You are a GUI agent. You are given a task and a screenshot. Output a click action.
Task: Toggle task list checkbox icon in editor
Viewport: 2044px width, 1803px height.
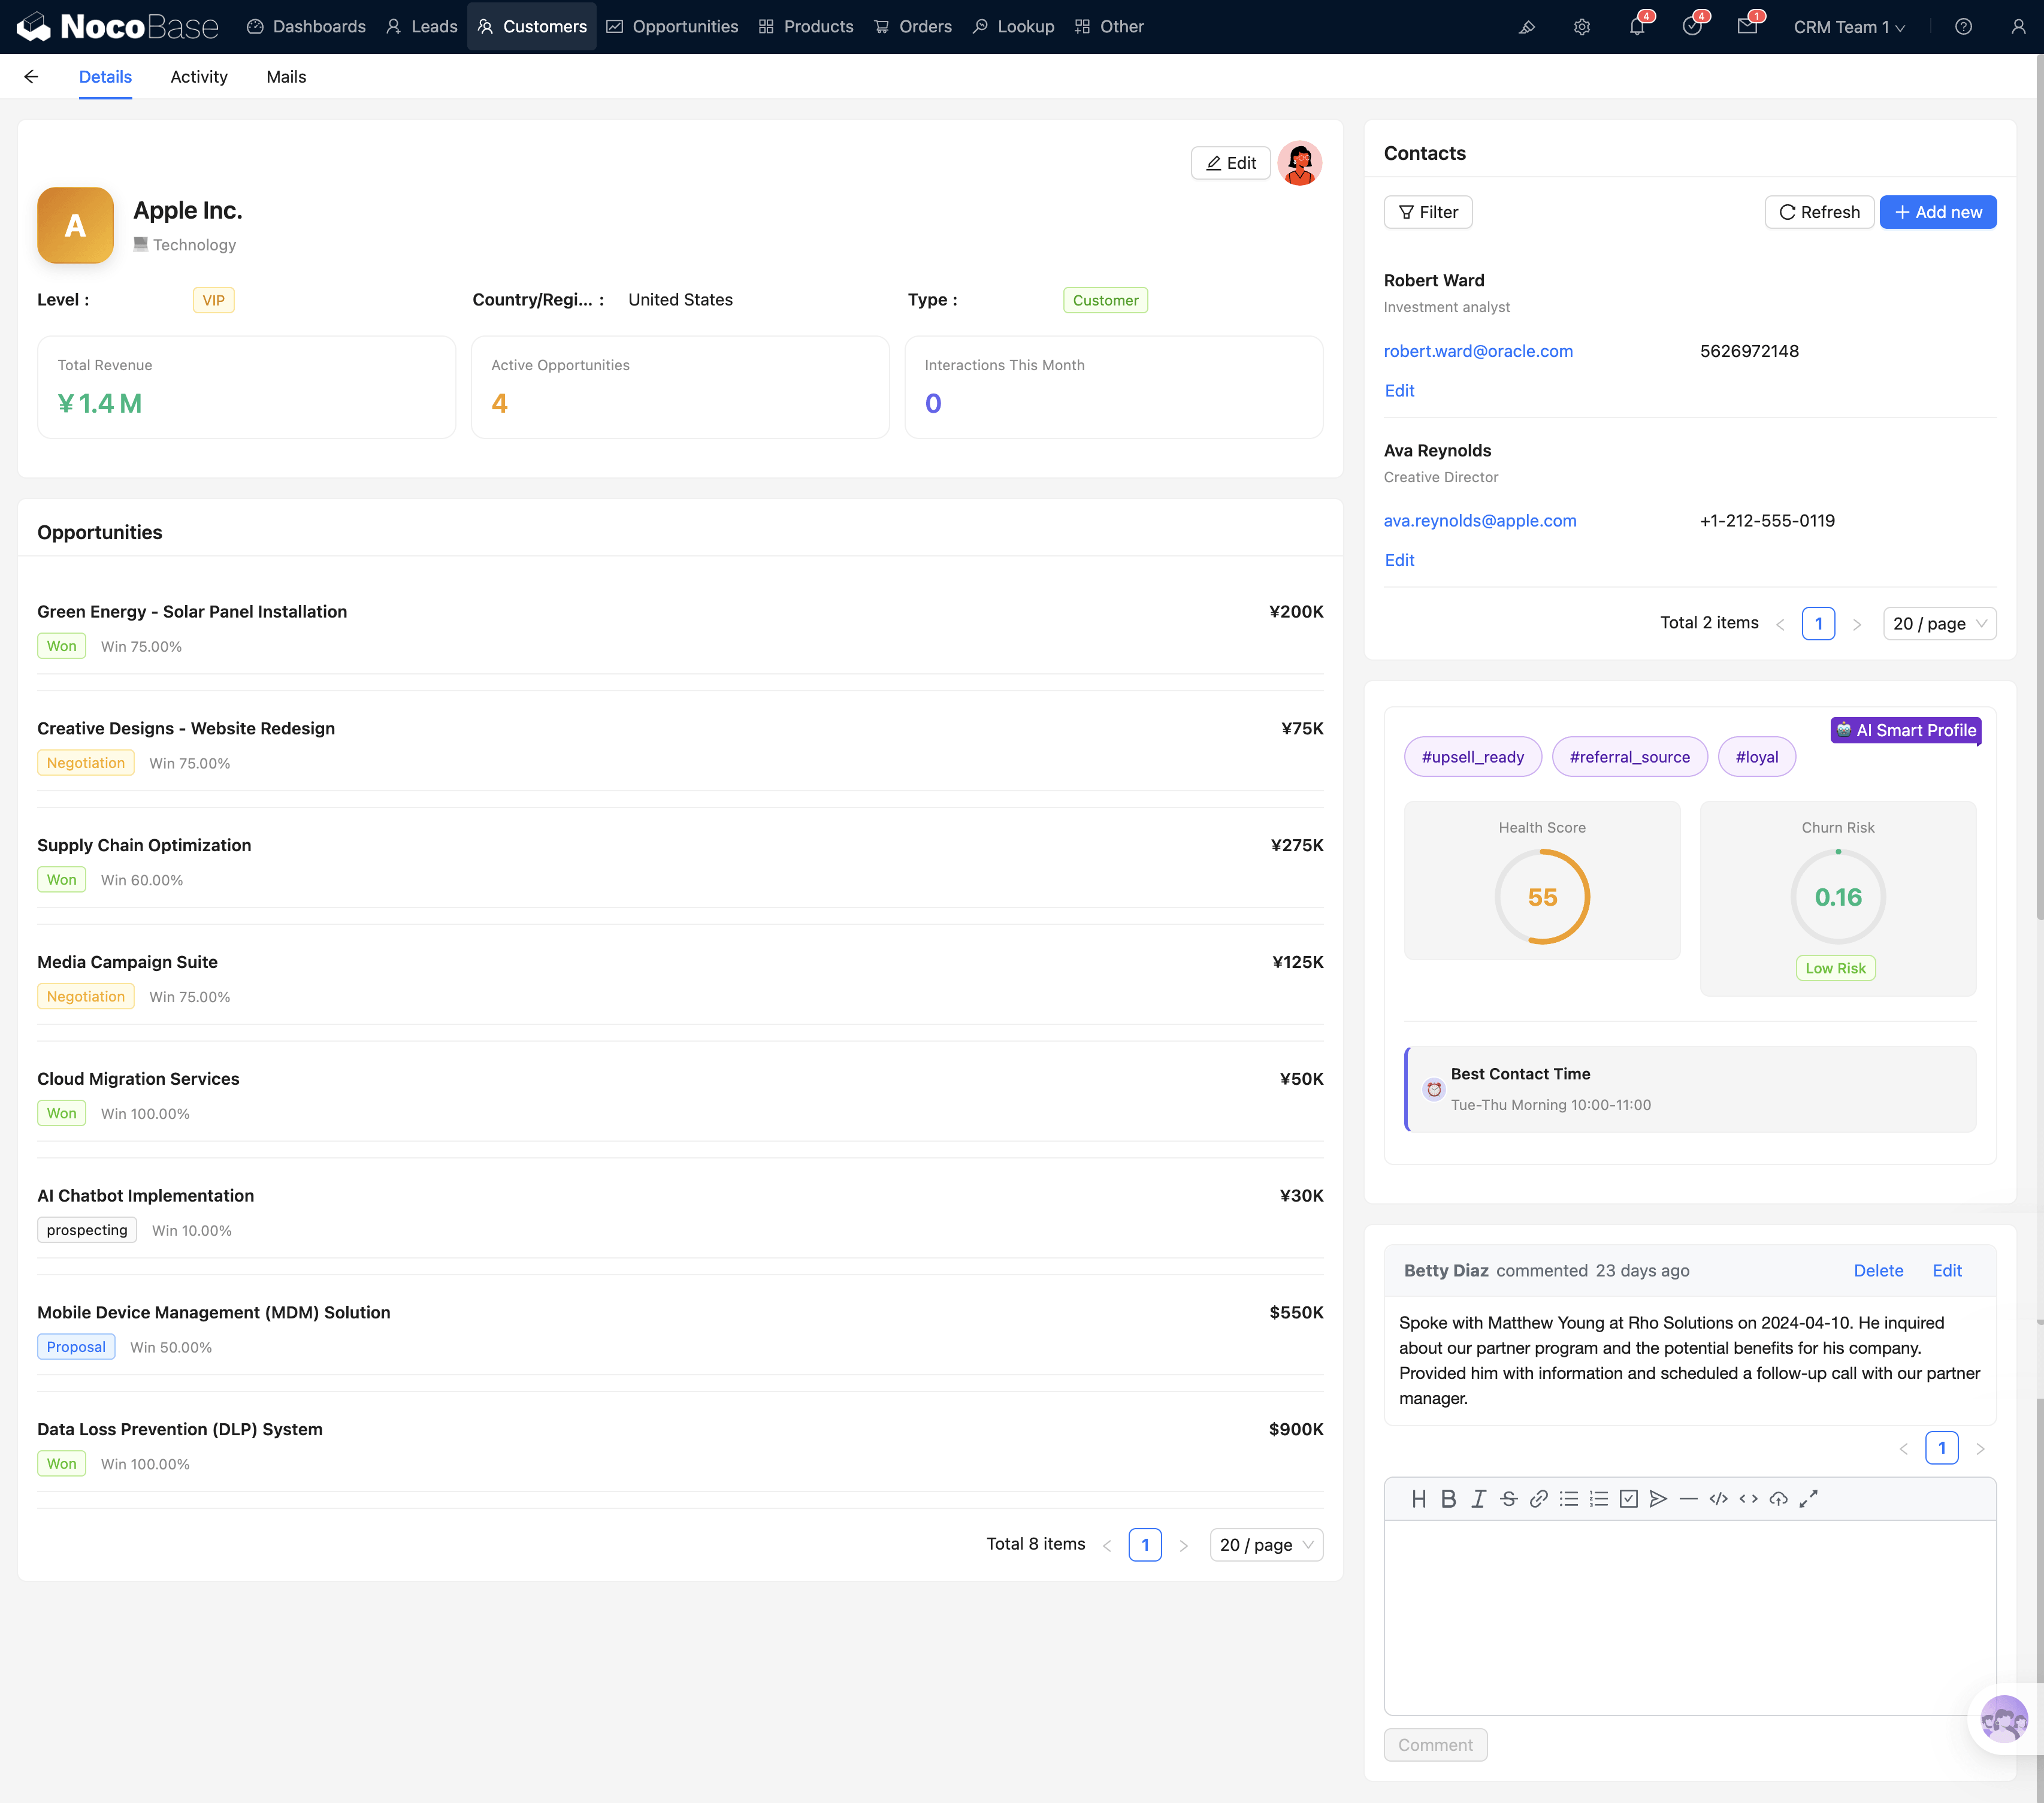tap(1628, 1498)
